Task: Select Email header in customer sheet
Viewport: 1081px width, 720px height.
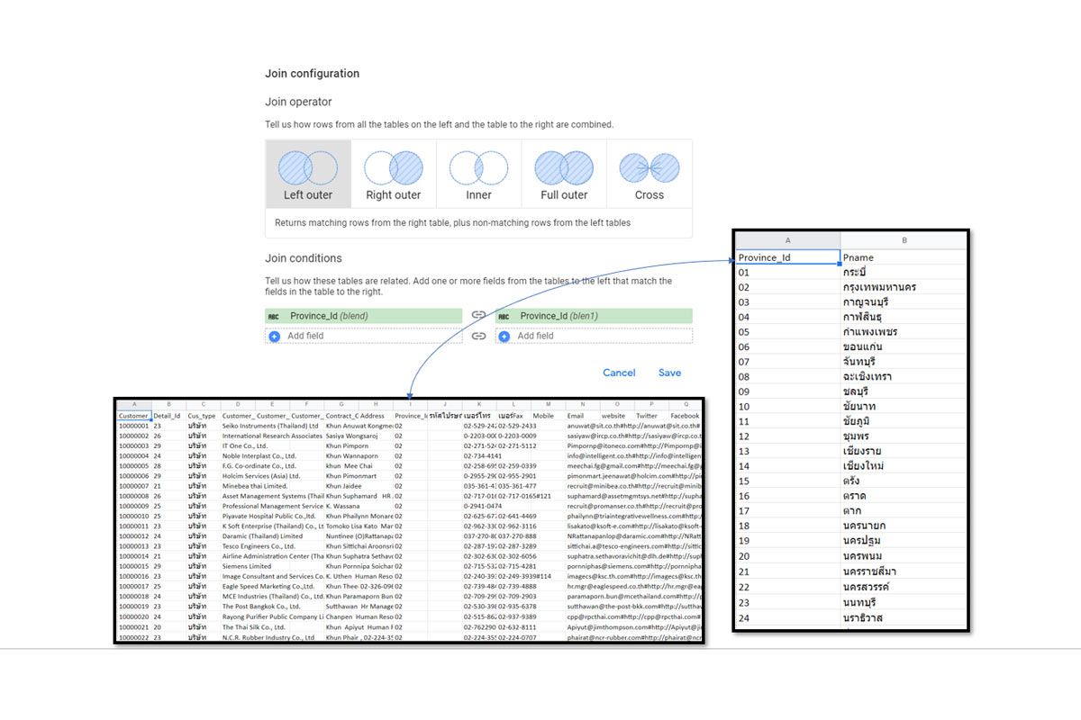Action: [582, 416]
